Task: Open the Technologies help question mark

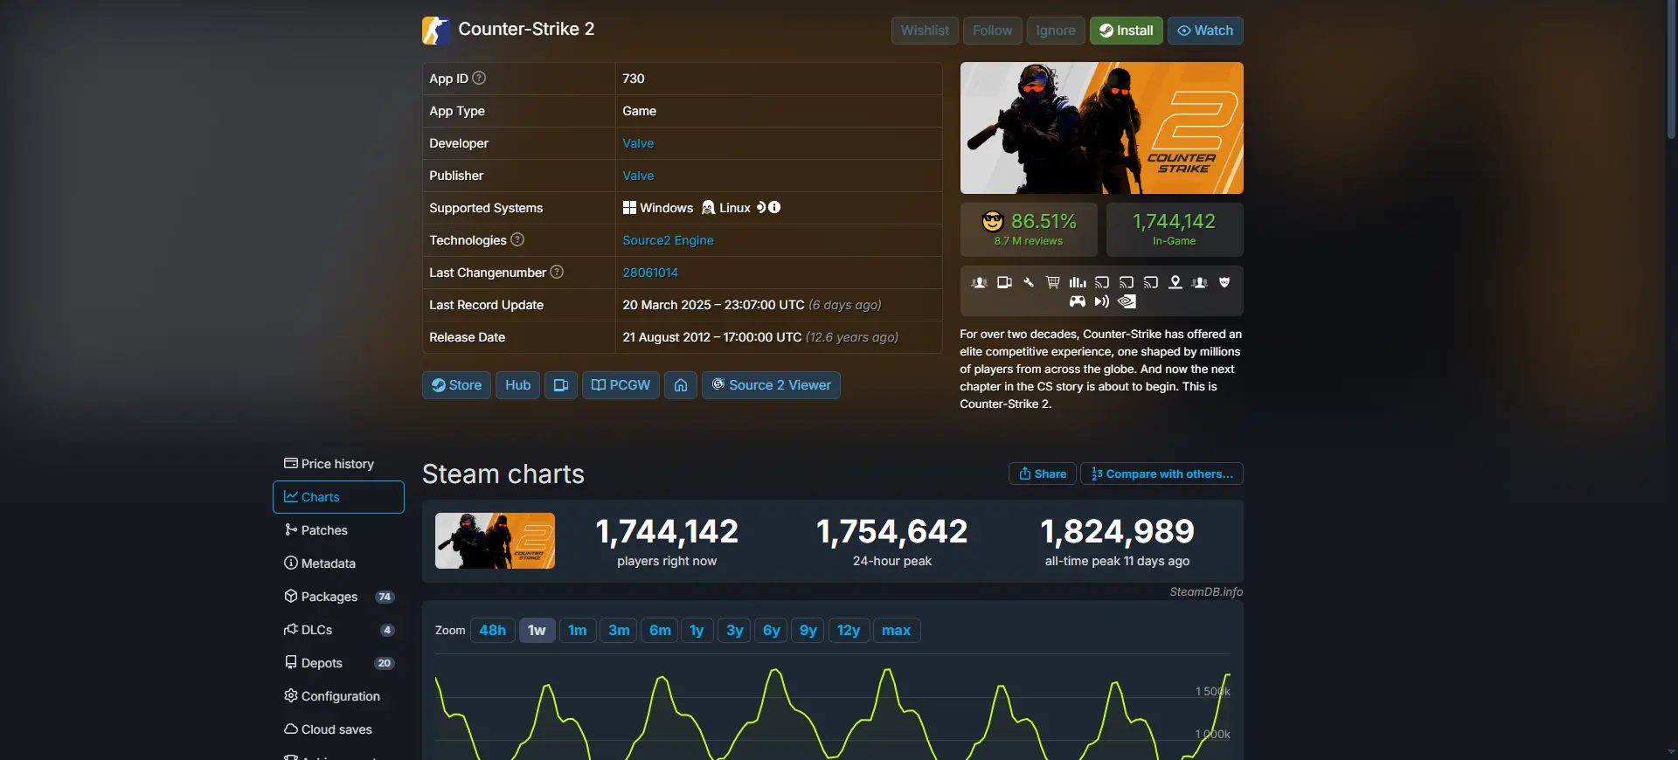Action: 517,239
